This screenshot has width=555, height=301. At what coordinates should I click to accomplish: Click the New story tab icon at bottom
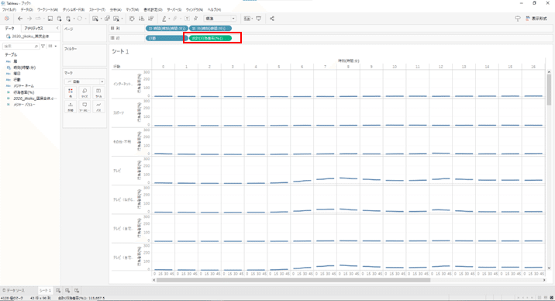[x=77, y=290]
